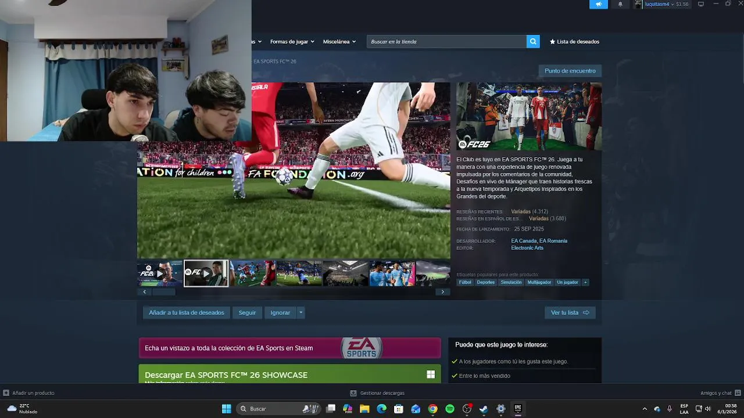Viewport: 744px width, 418px height.
Task: Click the Big Picture mode monitor icon
Action: [701, 4]
